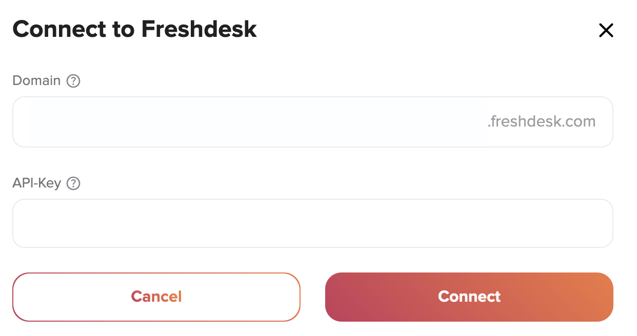The height and width of the screenshot is (336, 637).
Task: Open the API-Key question mark hint
Action: point(74,183)
